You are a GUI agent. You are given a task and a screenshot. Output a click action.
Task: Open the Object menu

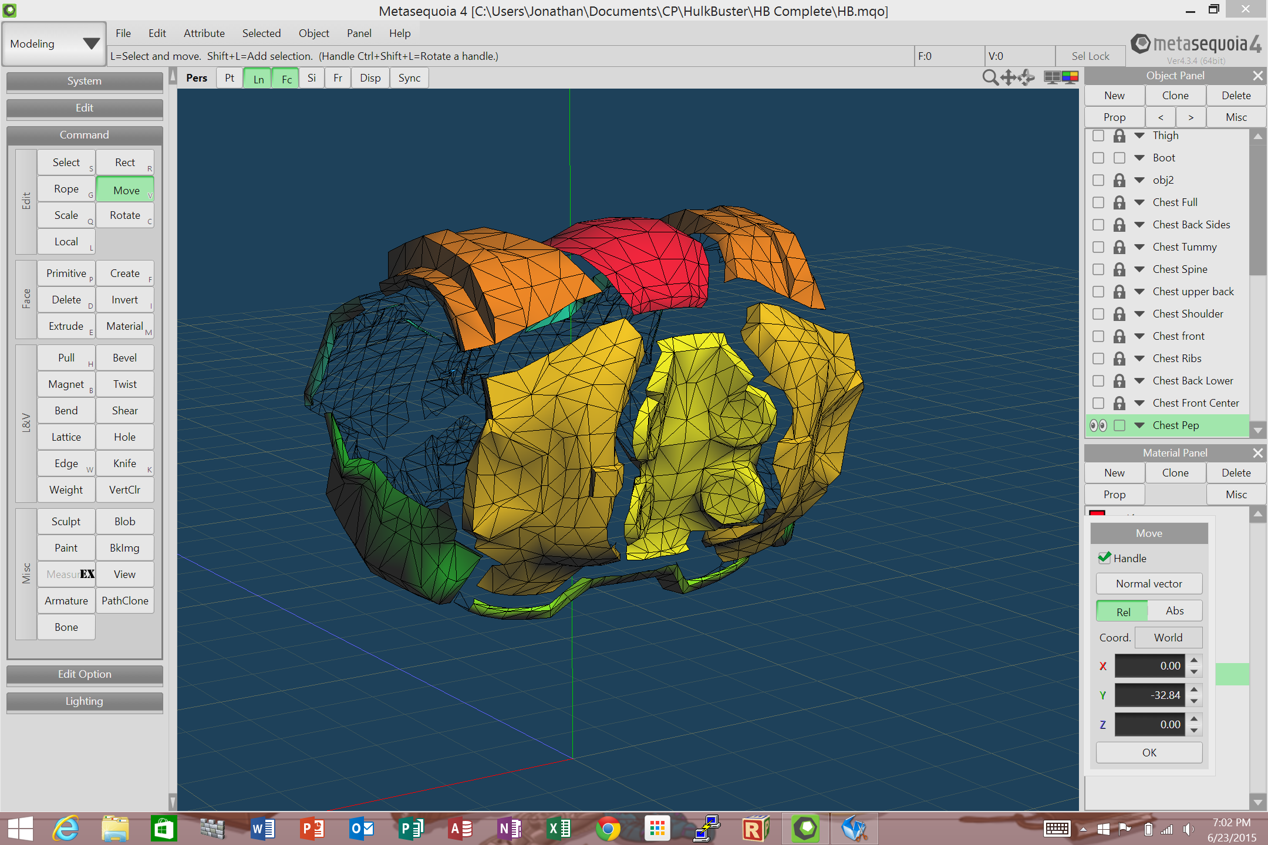[x=314, y=33]
